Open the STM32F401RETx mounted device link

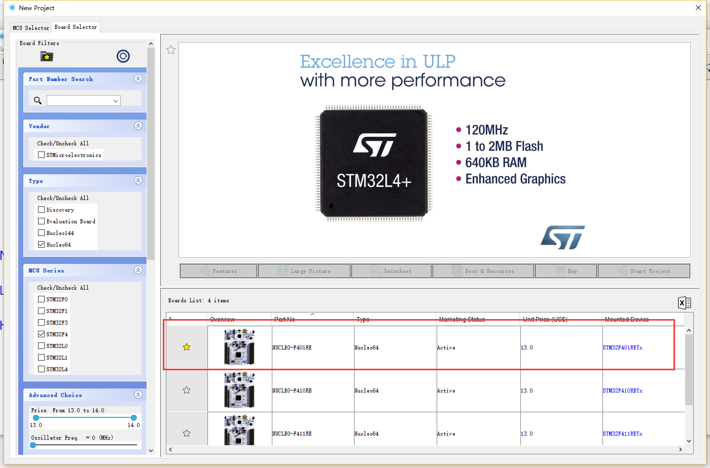coord(622,347)
